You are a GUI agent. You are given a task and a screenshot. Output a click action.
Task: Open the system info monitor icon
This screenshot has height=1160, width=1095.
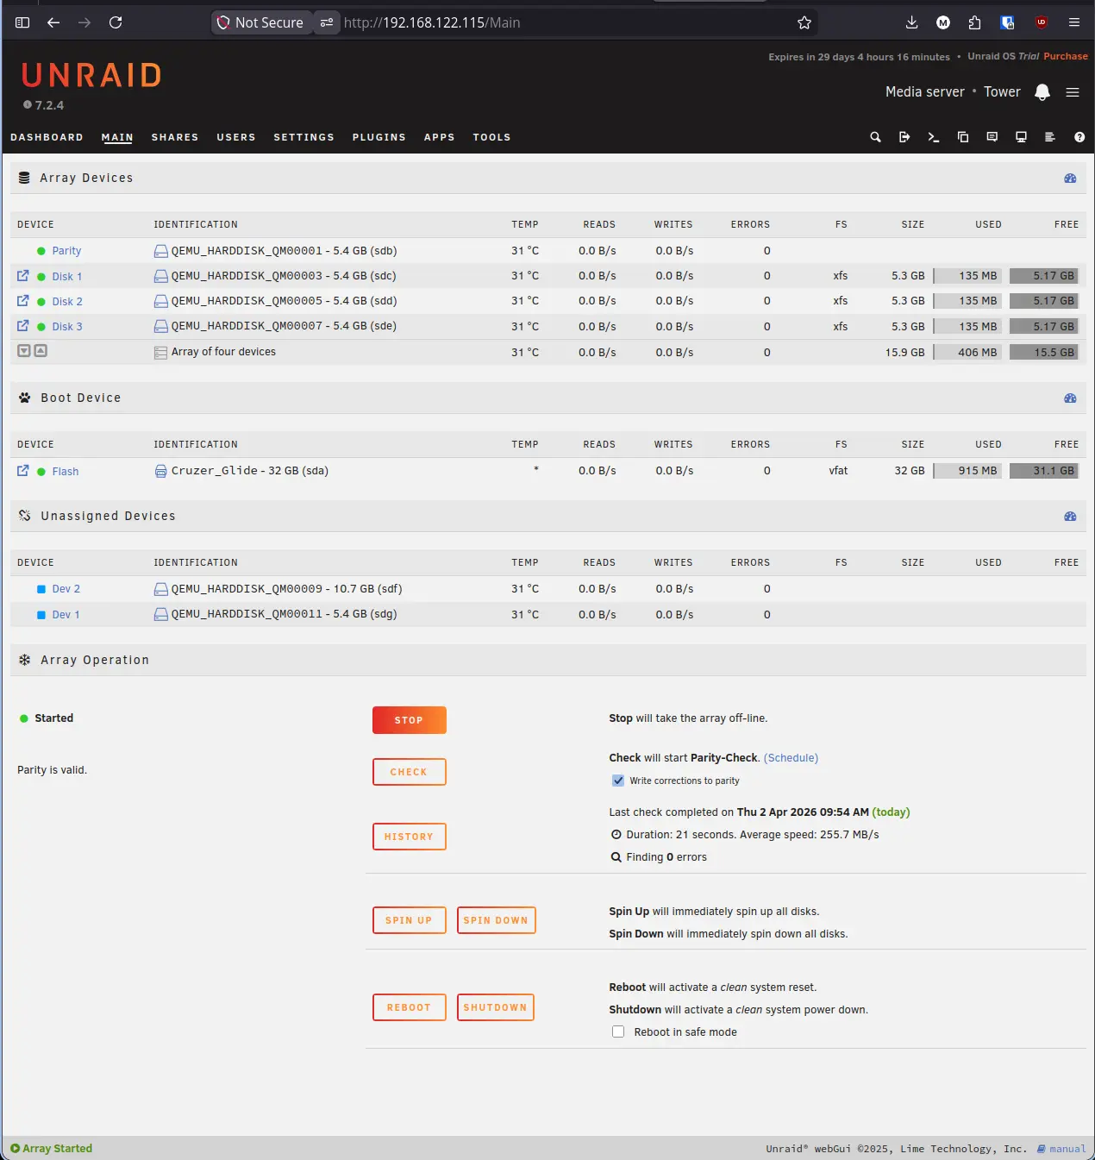[x=1021, y=137]
